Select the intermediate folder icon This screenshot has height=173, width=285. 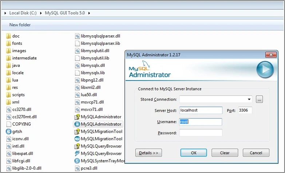point(8,58)
